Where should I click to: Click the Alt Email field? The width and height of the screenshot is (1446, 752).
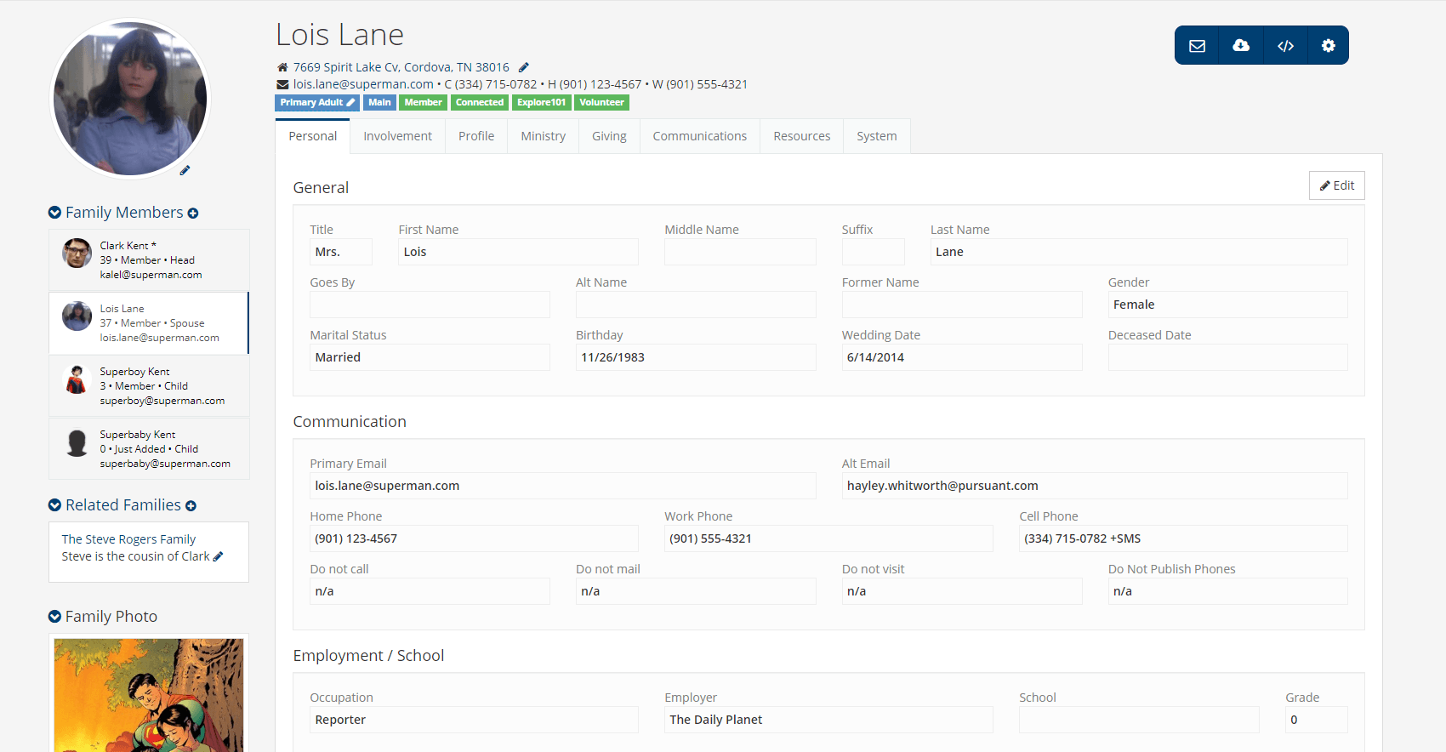tap(1095, 486)
